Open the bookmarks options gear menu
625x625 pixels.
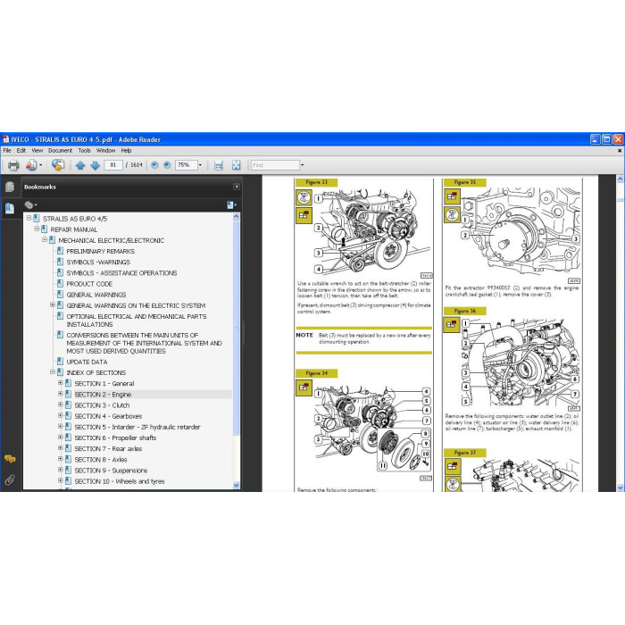pos(30,205)
